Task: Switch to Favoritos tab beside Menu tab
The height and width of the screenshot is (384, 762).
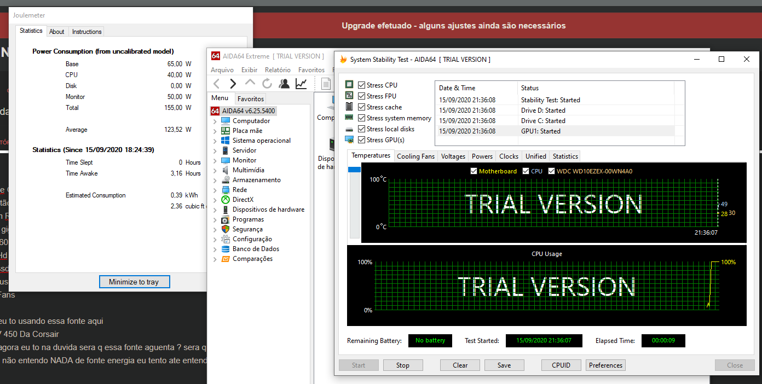Action: [251, 99]
